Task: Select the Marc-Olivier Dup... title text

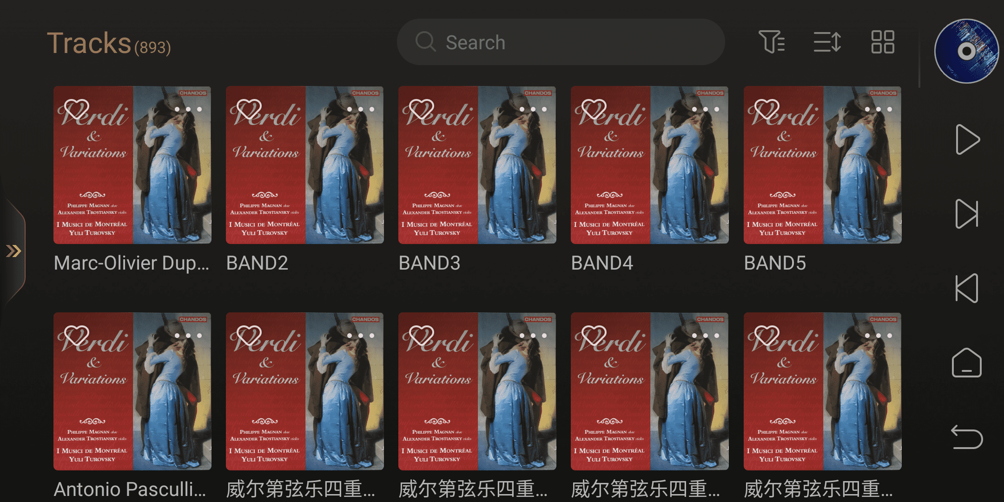Action: coord(132,263)
